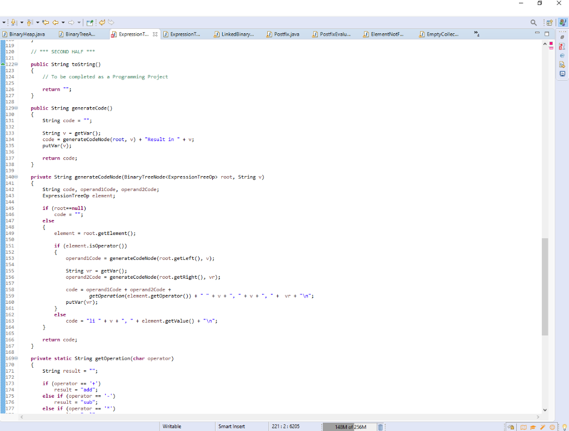The image size is (569, 431).
Task: Activate the Java perspective icon top right
Action: (562, 22)
